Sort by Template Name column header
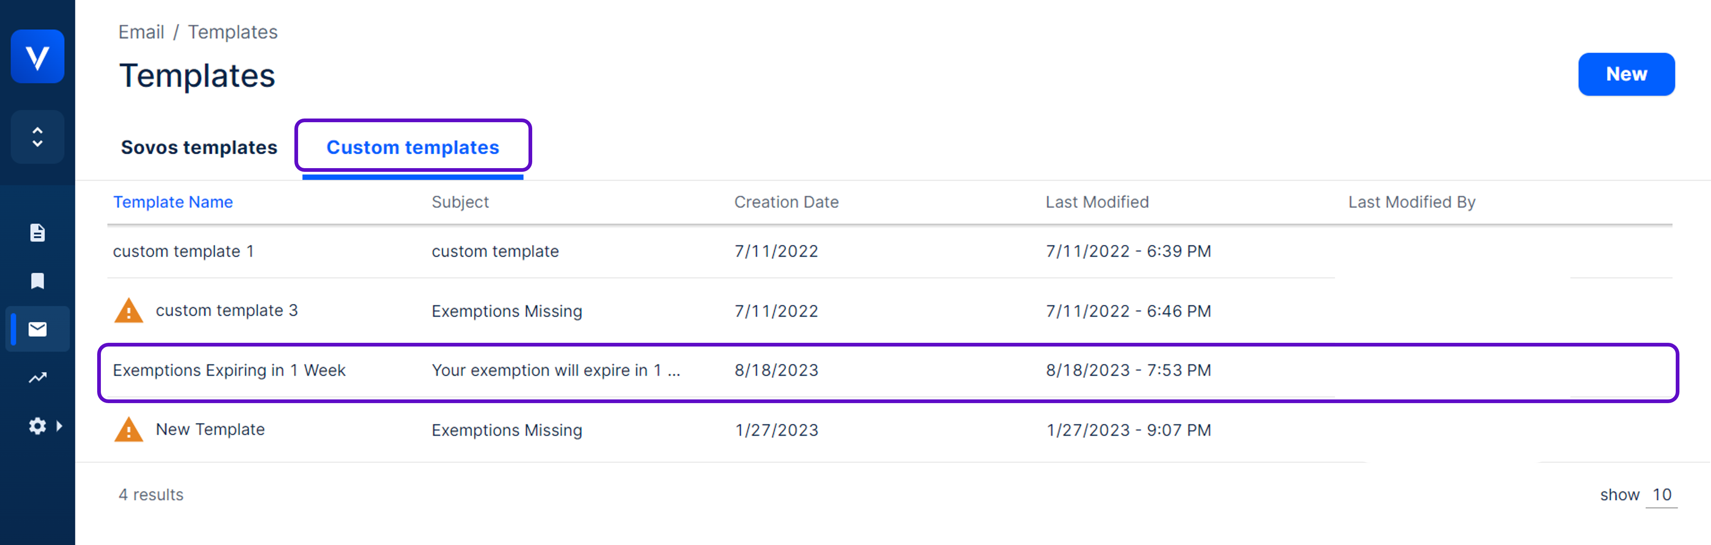This screenshot has width=1711, height=545. point(173,202)
